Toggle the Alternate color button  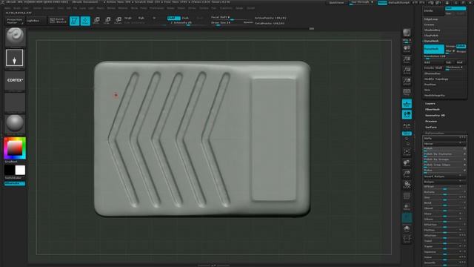(15, 183)
